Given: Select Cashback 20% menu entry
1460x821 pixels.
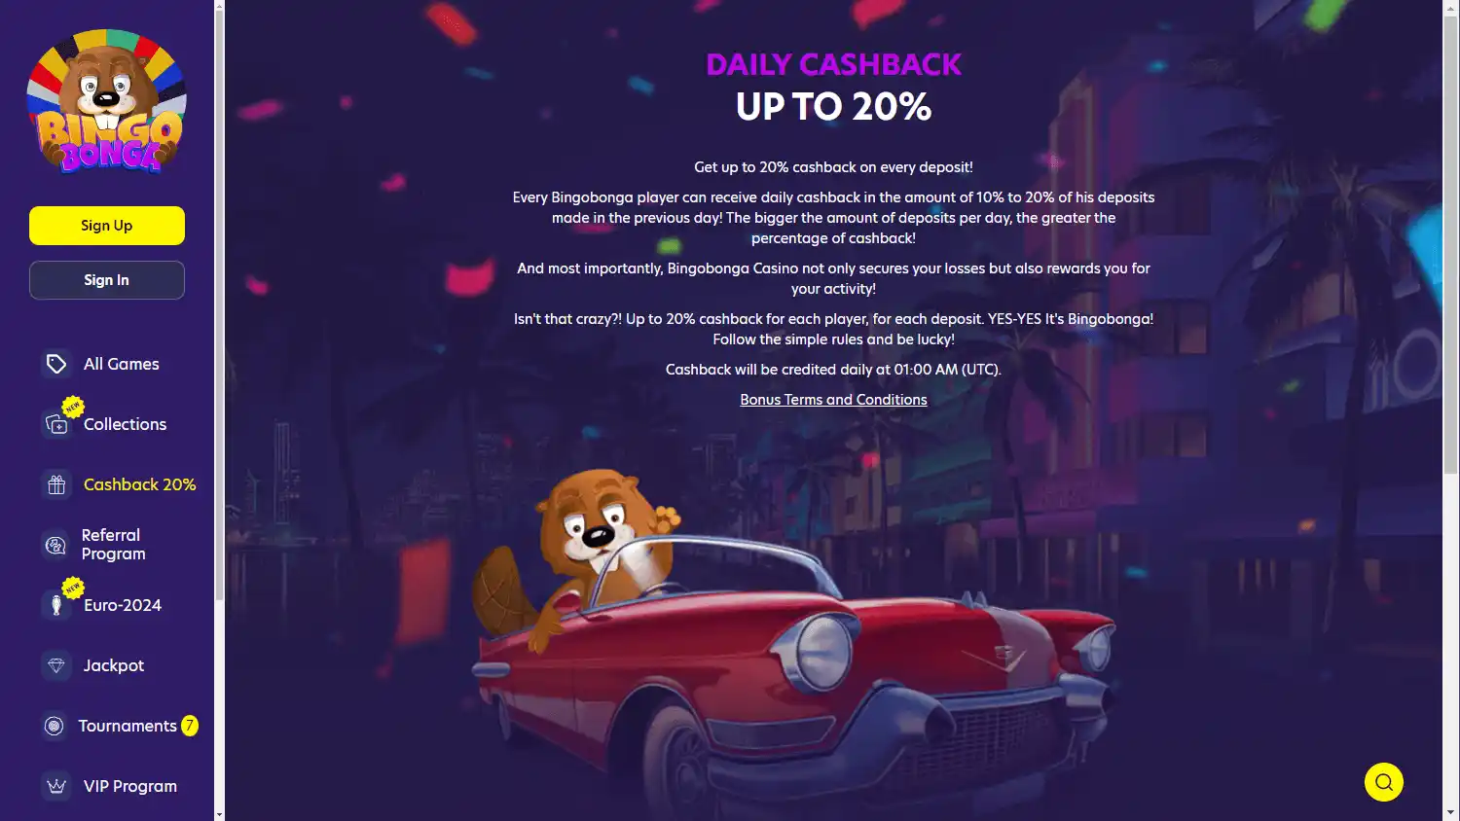Looking at the screenshot, I should point(140,484).
